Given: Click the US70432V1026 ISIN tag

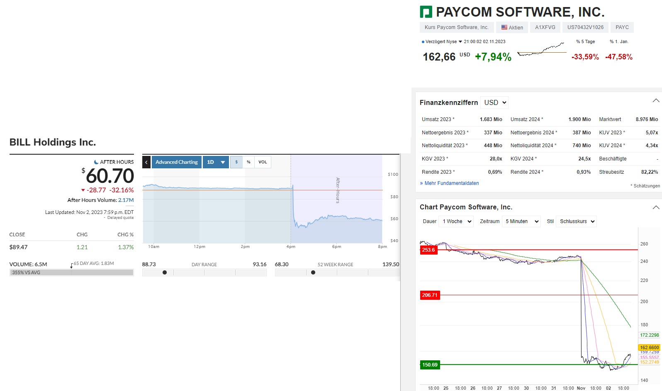Looking at the screenshot, I should [585, 27].
